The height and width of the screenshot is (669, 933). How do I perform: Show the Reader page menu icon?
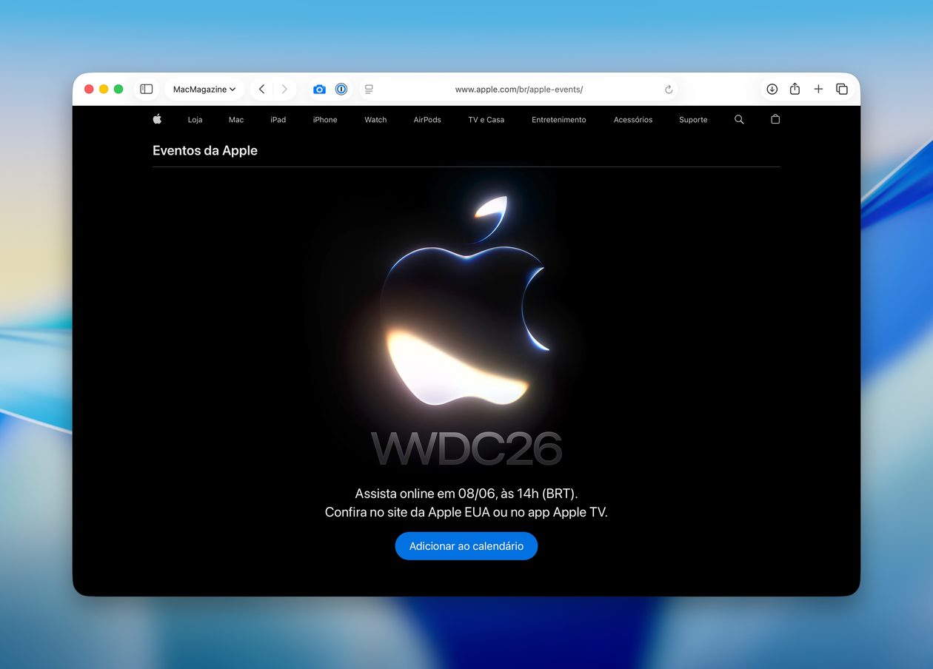coord(369,89)
